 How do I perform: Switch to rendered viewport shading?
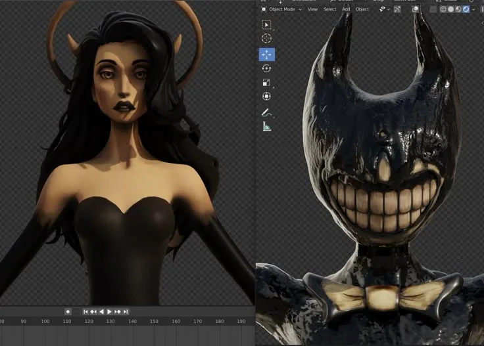466,9
